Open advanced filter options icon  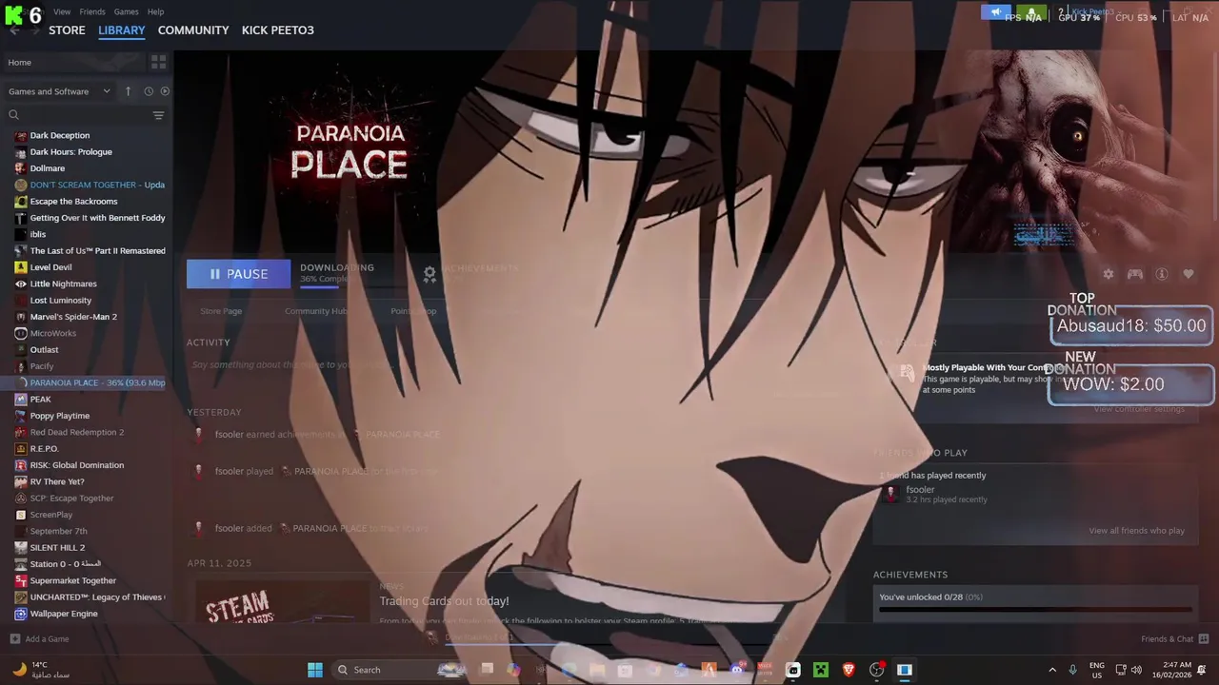158,115
